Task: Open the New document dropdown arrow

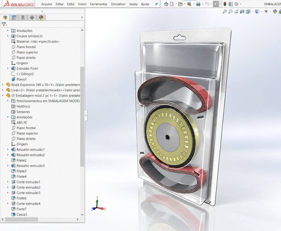Action: pos(176,4)
